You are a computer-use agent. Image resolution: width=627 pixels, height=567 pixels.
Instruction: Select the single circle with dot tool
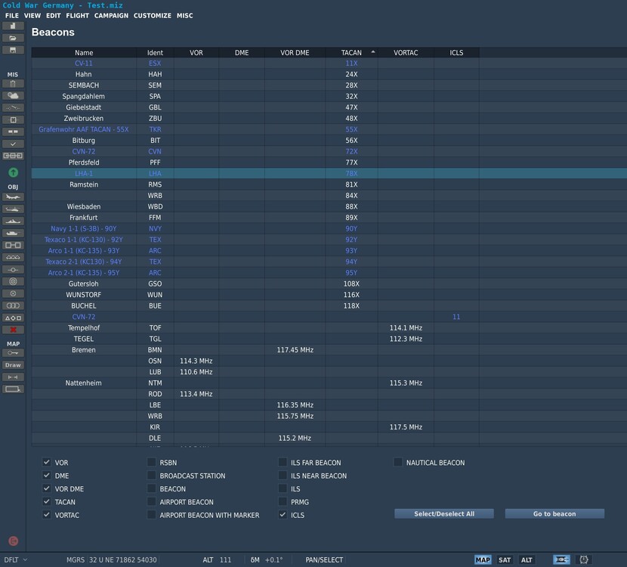pyautogui.click(x=13, y=293)
